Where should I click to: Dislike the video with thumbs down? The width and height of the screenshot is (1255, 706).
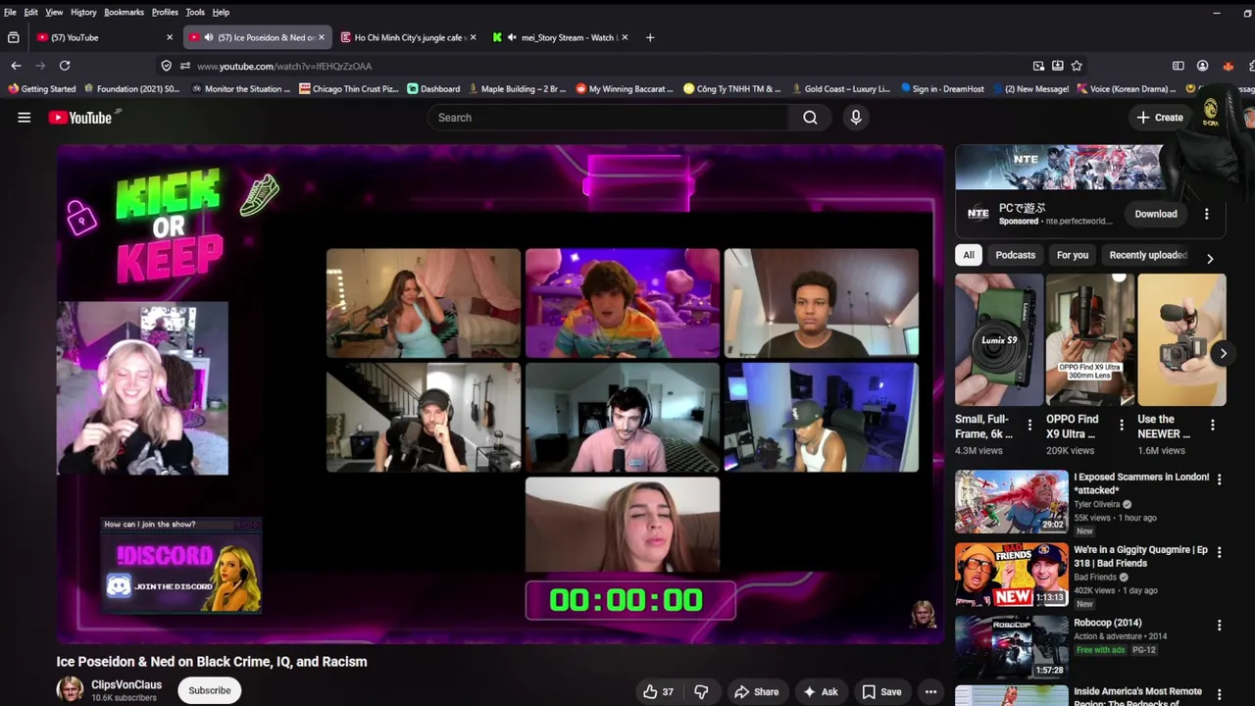click(701, 691)
